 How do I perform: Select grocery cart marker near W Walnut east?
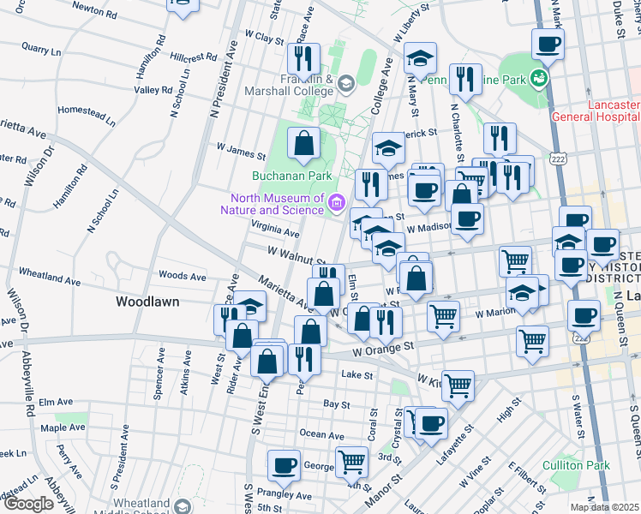(x=515, y=263)
